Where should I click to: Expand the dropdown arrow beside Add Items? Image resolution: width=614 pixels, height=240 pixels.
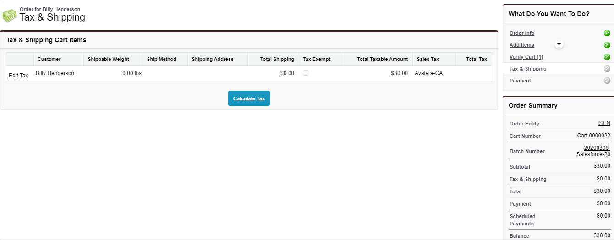coord(559,44)
